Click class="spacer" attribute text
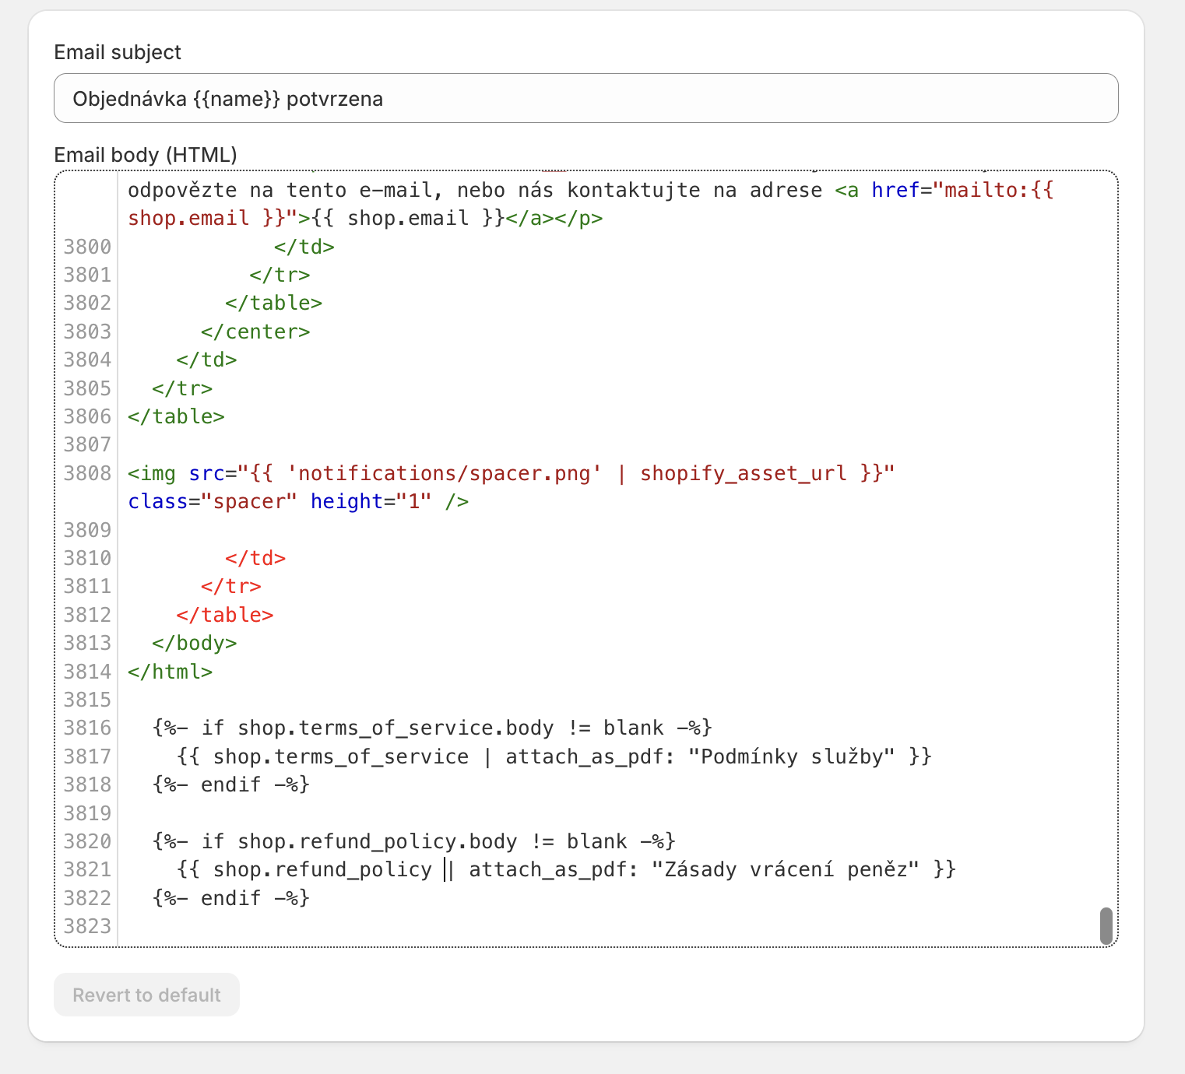Viewport: 1185px width, 1074px height. click(213, 501)
